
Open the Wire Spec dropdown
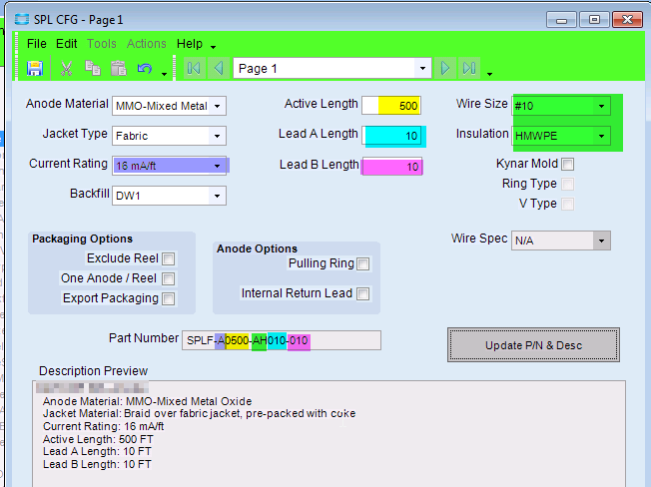tap(602, 241)
